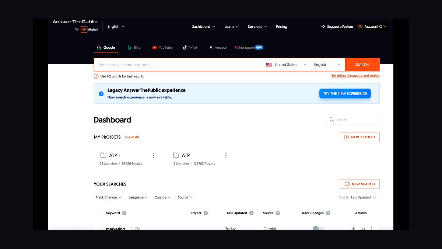Image resolution: width=442 pixels, height=249 pixels.
Task: Open the Track Changes filter dropdown
Action: click(108, 197)
